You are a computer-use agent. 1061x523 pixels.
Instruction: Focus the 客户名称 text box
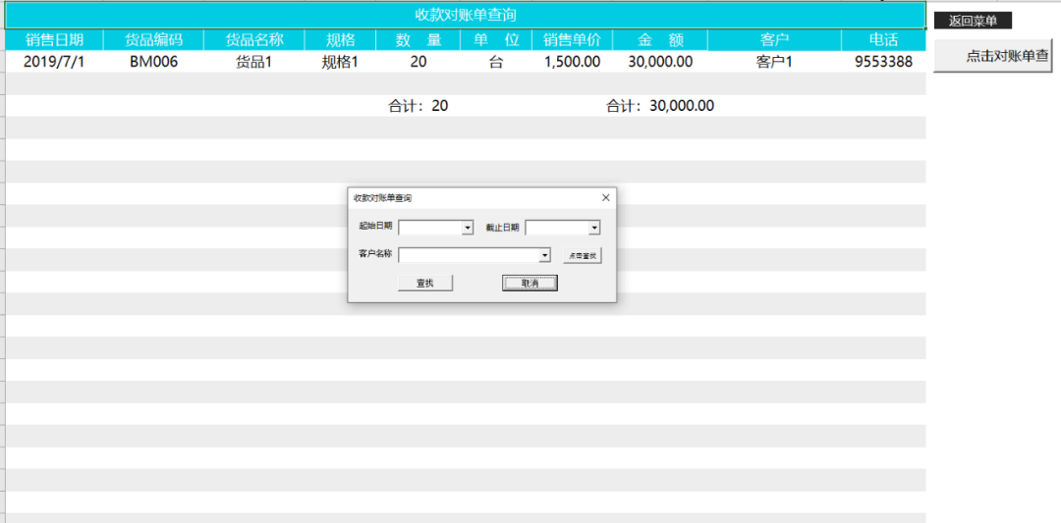(x=469, y=255)
